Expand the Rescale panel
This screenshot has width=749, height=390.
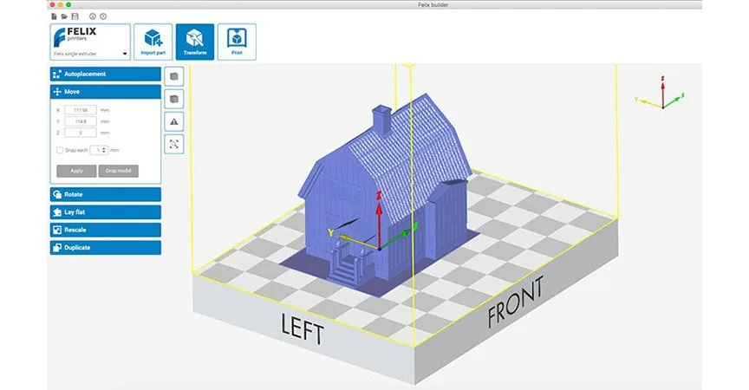pos(106,230)
